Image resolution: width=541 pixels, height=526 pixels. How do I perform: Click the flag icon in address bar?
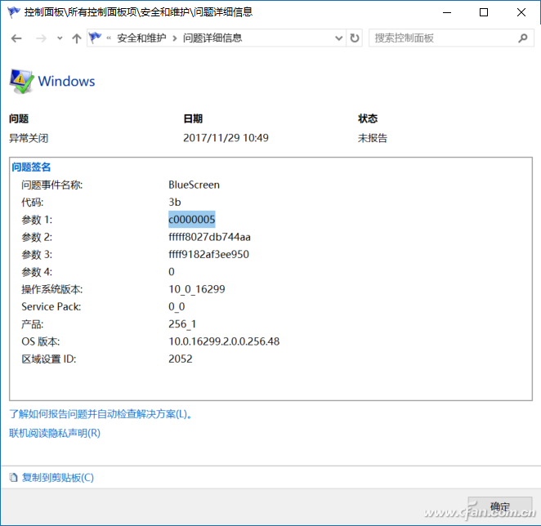point(96,38)
